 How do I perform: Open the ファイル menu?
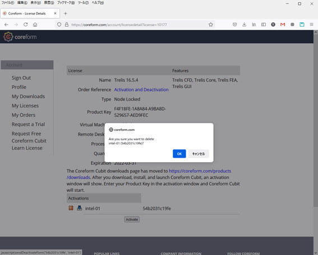coord(8,3)
